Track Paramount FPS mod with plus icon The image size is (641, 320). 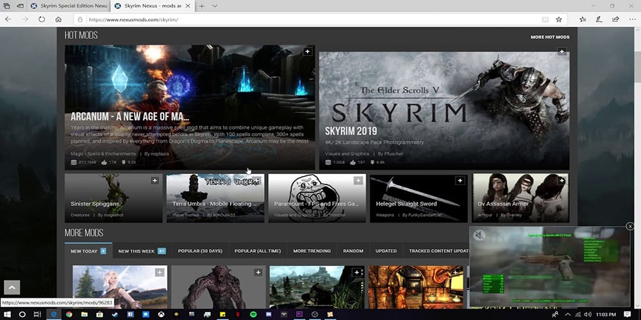tap(358, 180)
